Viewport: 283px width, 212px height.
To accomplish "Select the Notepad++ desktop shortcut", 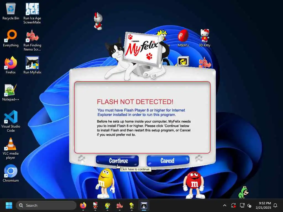I will (x=11, y=92).
